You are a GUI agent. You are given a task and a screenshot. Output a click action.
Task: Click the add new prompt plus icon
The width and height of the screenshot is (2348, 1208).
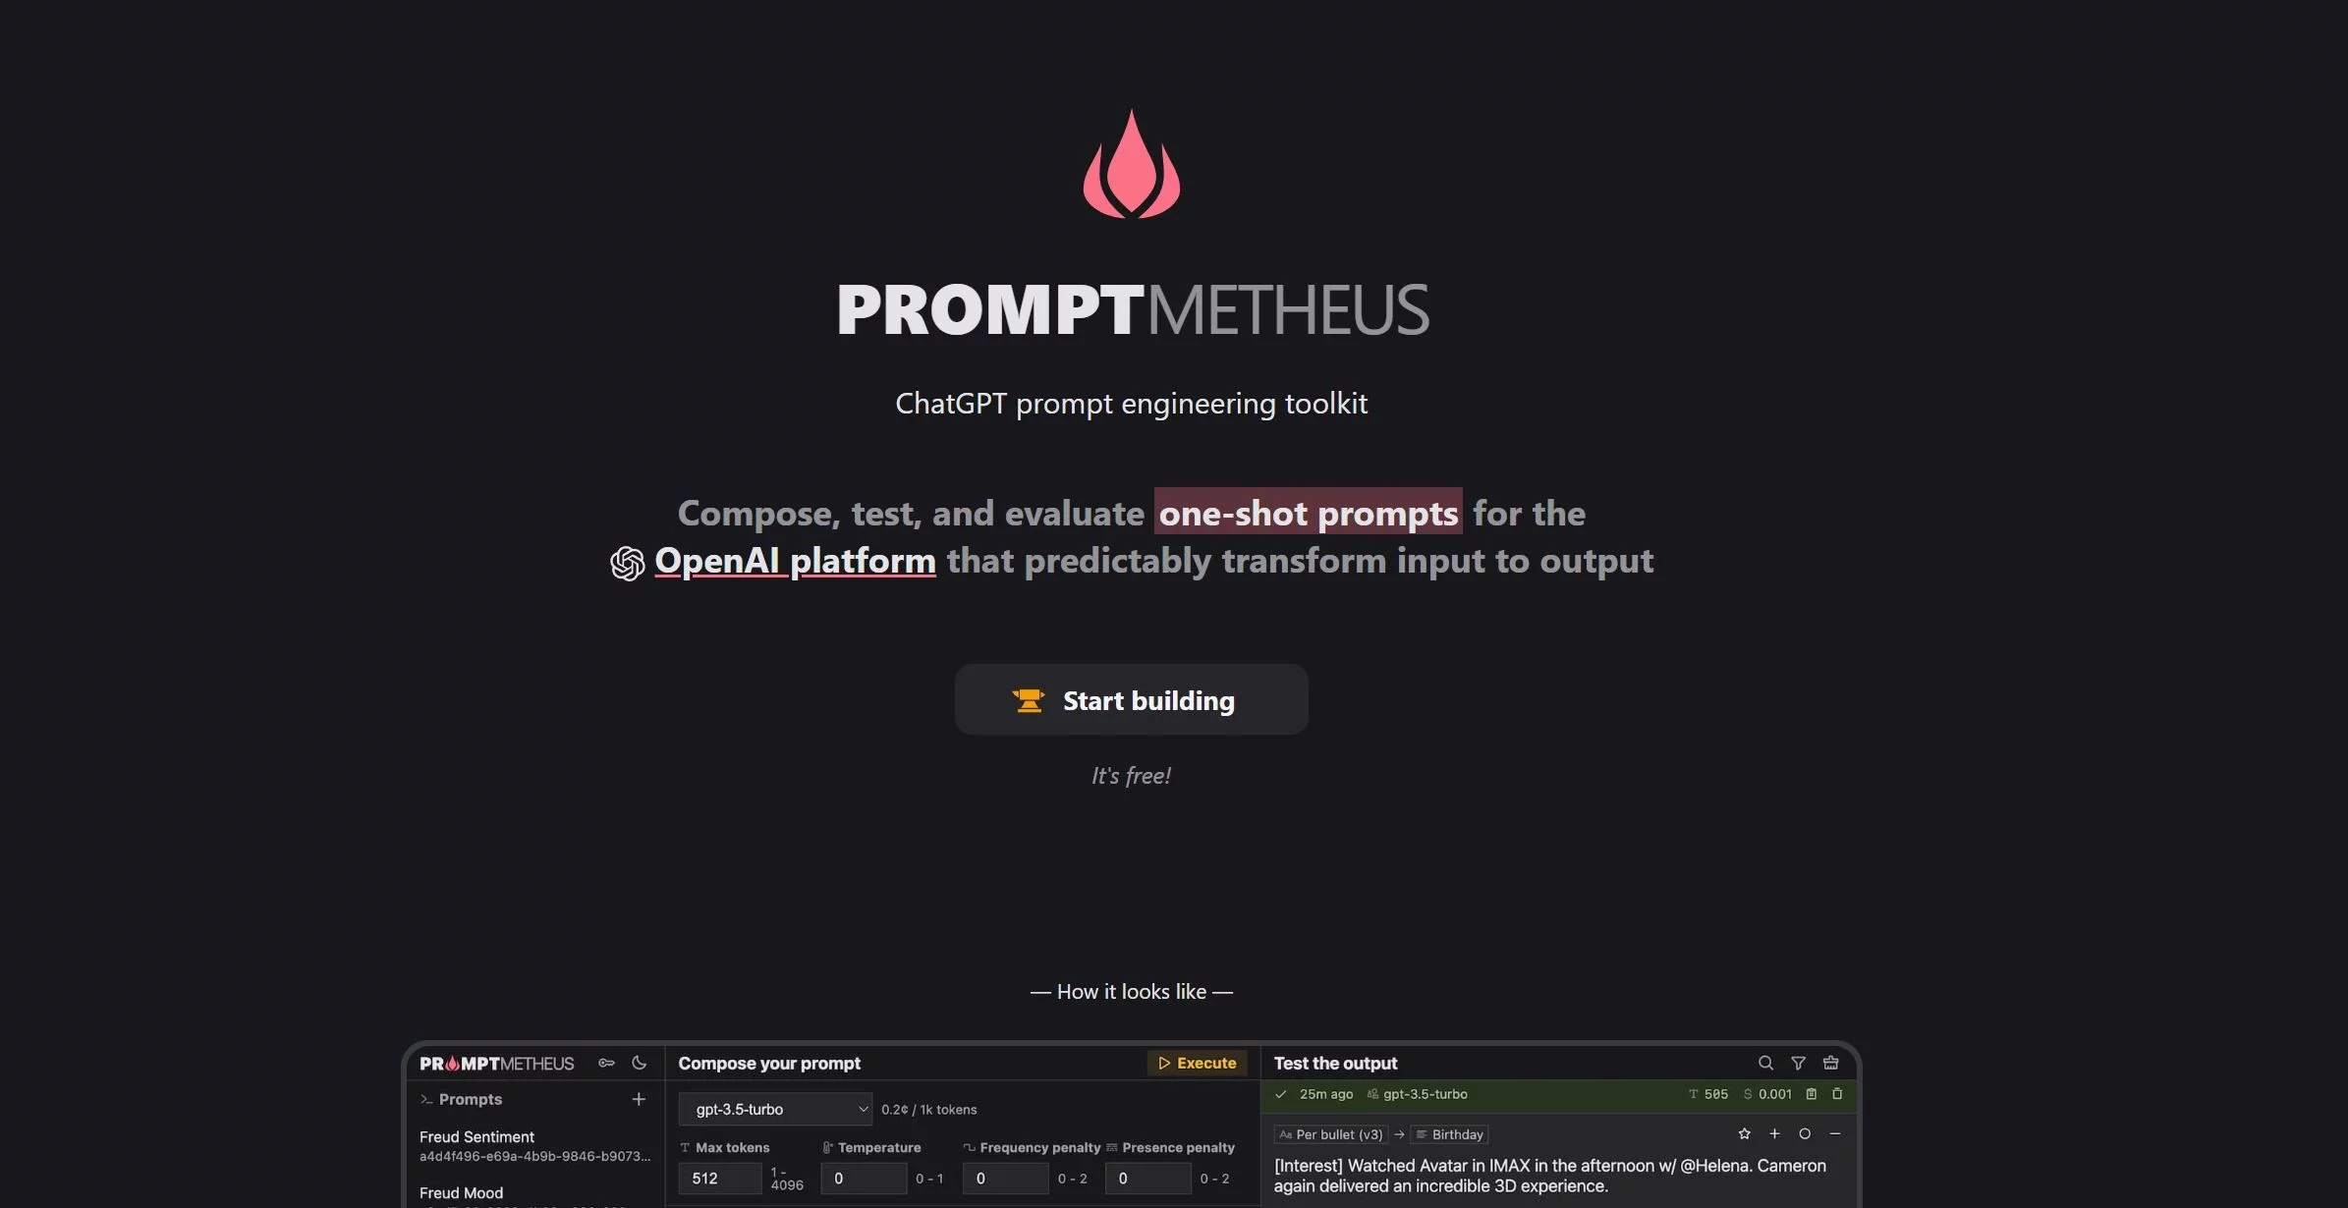638,1097
